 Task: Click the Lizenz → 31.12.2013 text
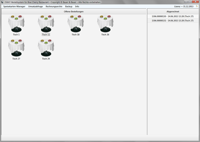184,6
